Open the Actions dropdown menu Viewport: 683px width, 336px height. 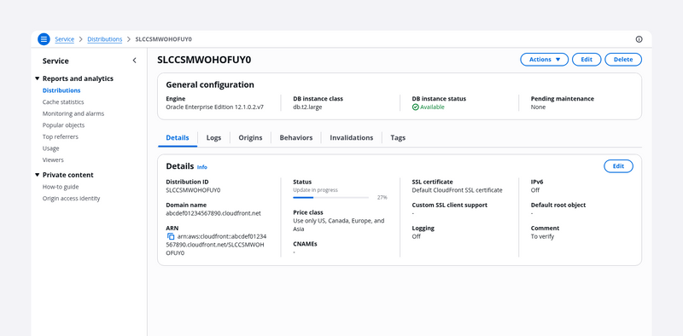pos(544,60)
